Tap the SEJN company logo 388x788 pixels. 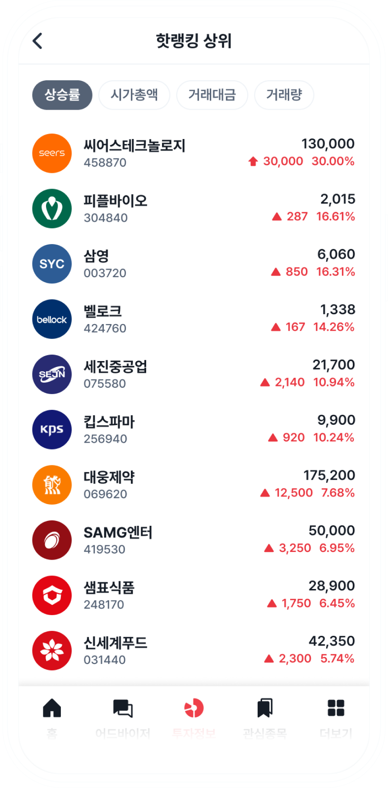(52, 375)
